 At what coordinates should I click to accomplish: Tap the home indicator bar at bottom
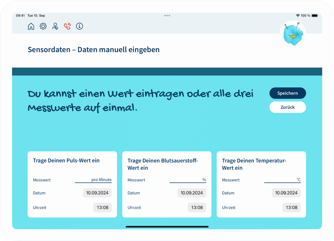coord(167,227)
